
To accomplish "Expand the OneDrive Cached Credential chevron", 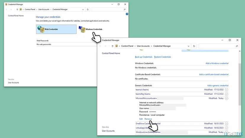I will pos(226,123).
